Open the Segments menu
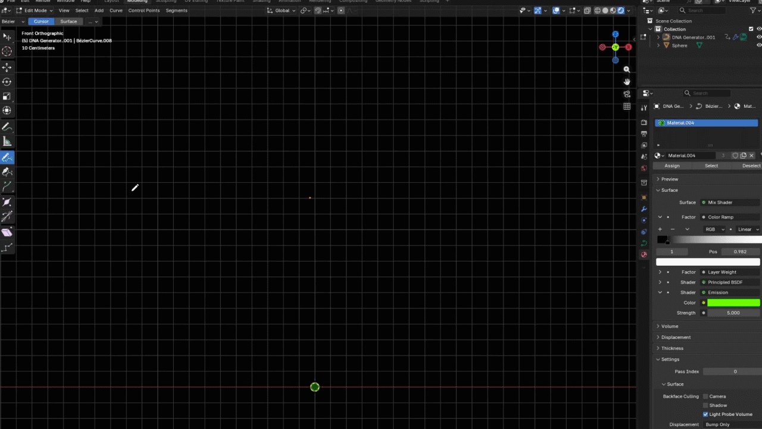The height and width of the screenshot is (429, 762). pyautogui.click(x=176, y=10)
